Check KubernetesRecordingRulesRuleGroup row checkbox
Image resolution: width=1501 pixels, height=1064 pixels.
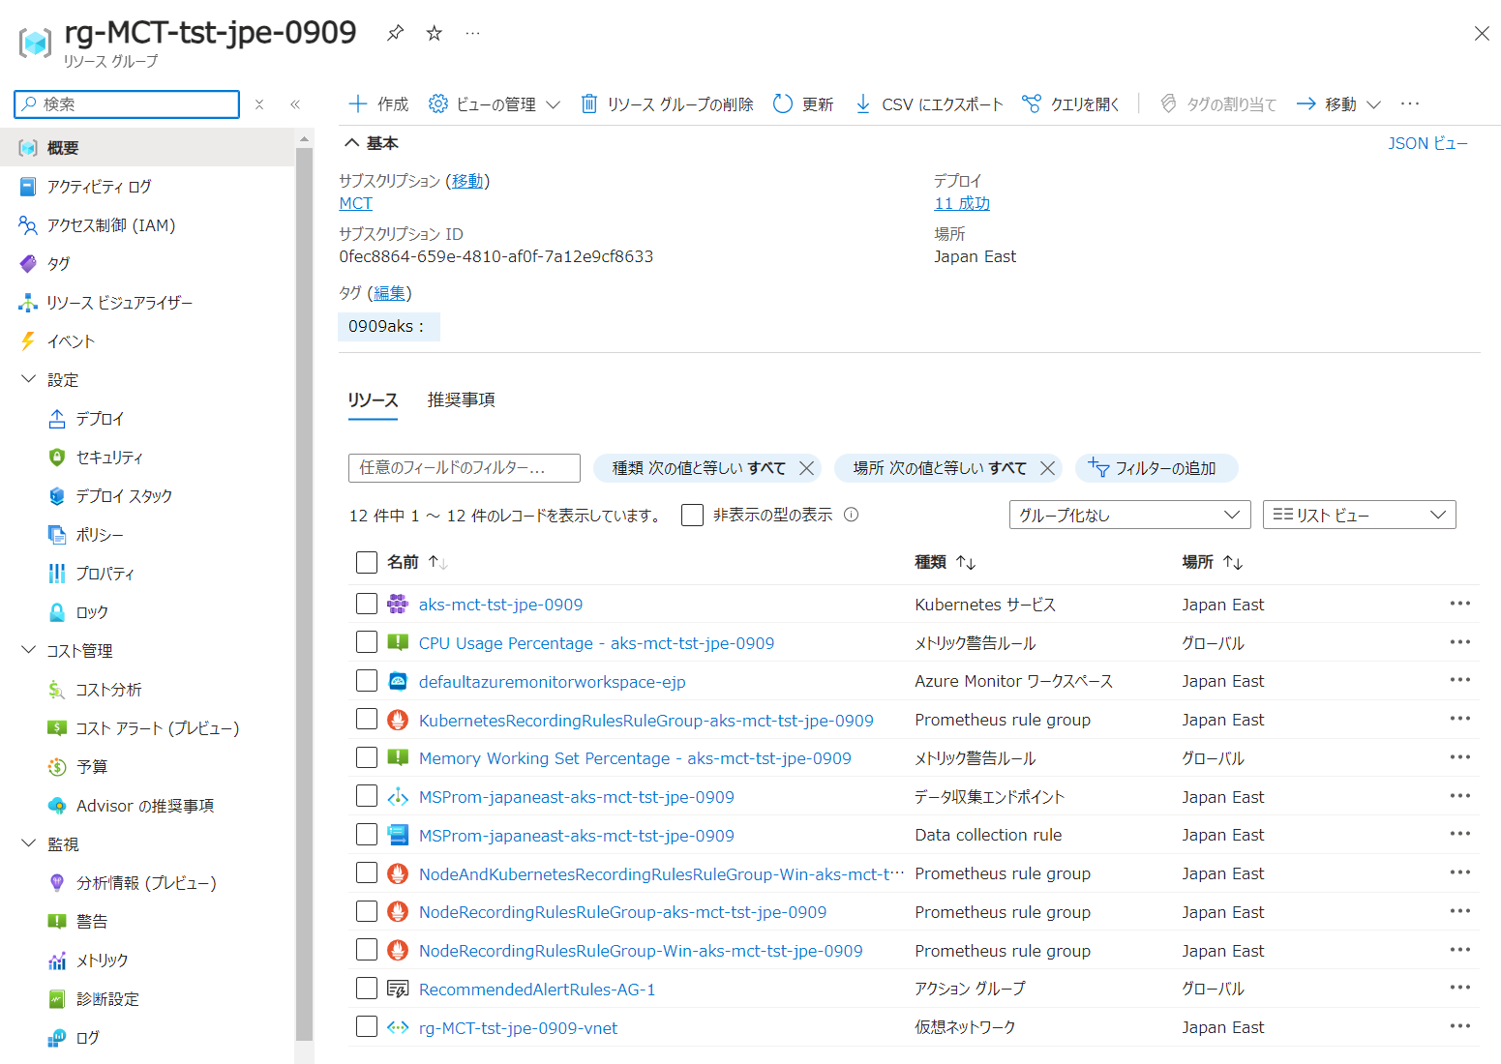coord(367,719)
